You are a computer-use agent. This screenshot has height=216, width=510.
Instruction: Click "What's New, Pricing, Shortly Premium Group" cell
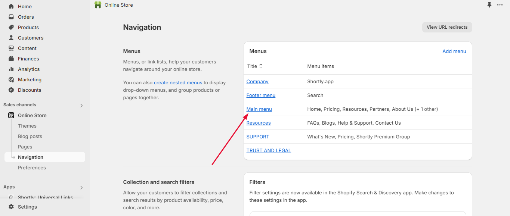click(359, 137)
